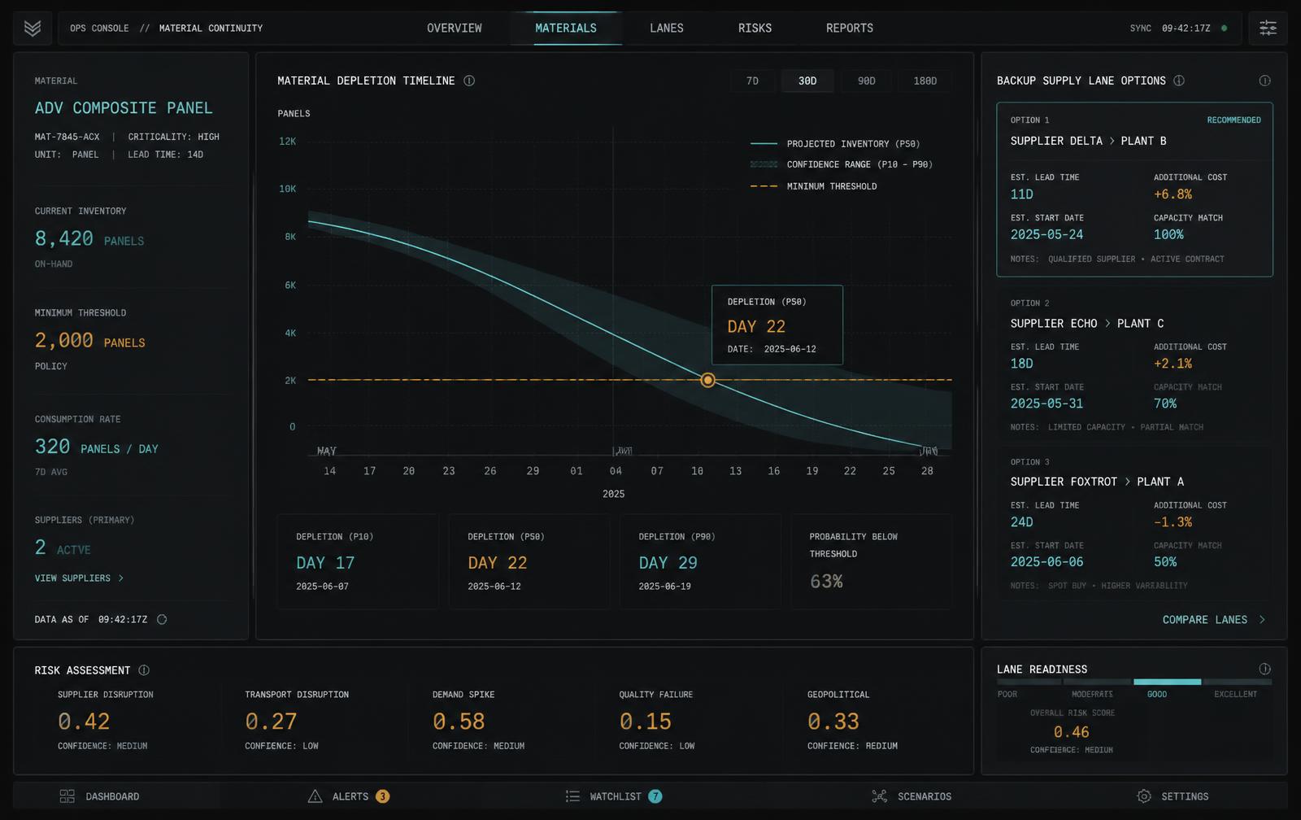Toggle Confidence Range (P10 - P90) legend entry
The image size is (1301, 820).
842,164
